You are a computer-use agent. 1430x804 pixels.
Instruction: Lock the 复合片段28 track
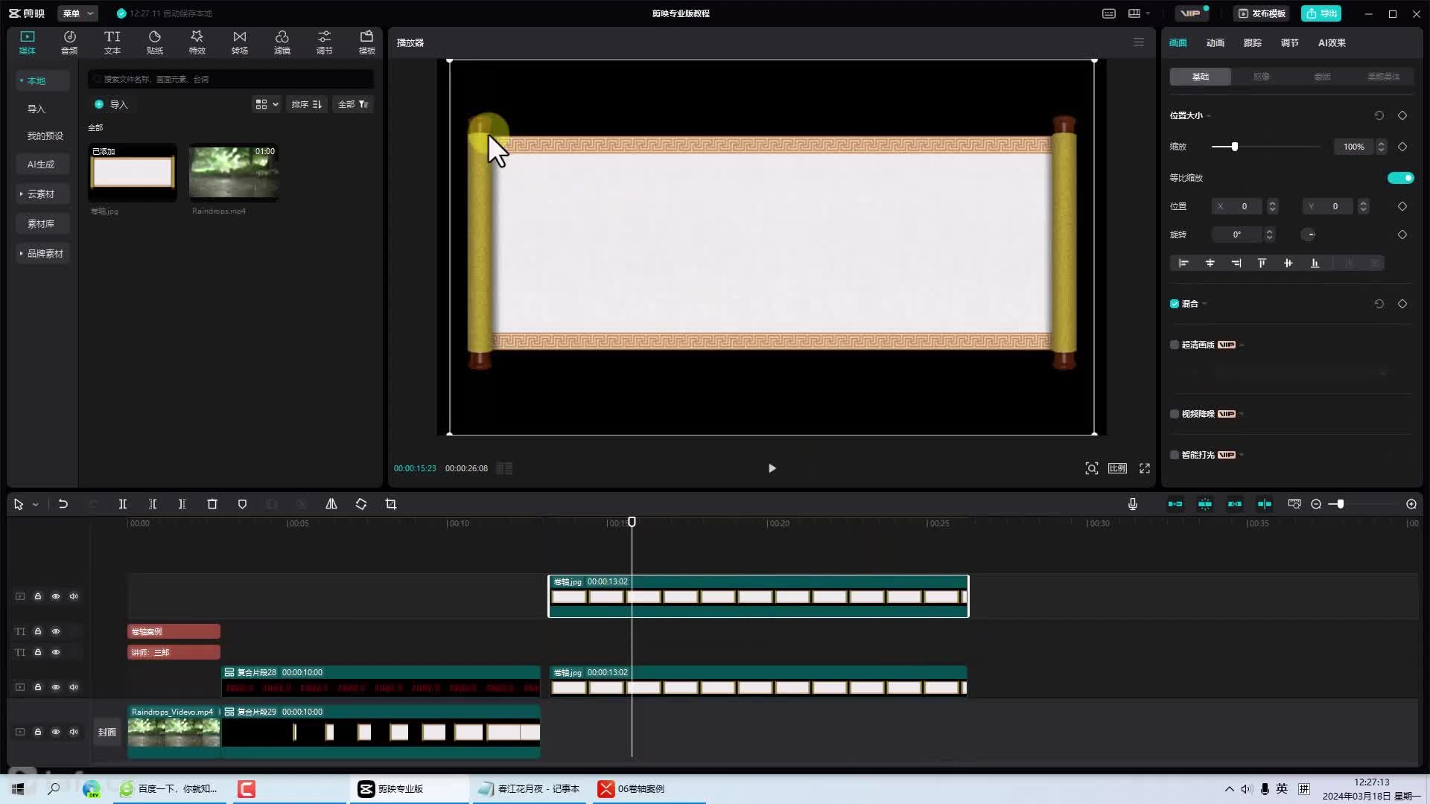38,687
